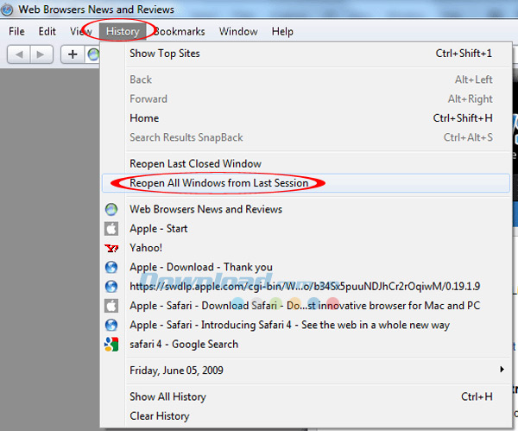Click Apple logo icon beside Apple - Start
The height and width of the screenshot is (431, 518).
pos(111,229)
